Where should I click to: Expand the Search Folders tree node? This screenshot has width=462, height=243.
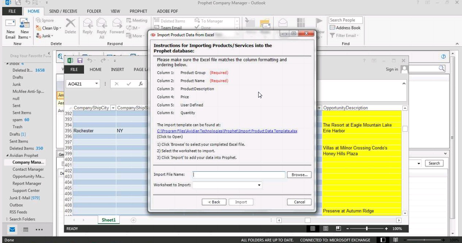pyautogui.click(x=7, y=219)
